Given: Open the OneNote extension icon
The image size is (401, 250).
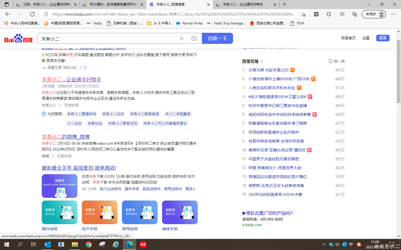Looking at the screenshot, I should (316, 14).
